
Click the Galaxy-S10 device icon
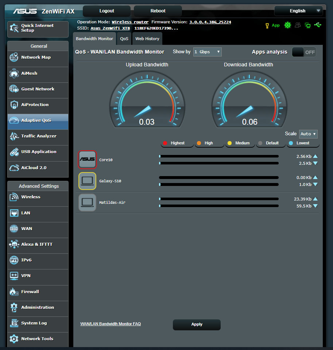point(87,181)
